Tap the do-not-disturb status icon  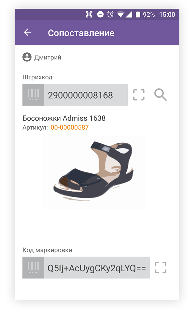[x=100, y=14]
